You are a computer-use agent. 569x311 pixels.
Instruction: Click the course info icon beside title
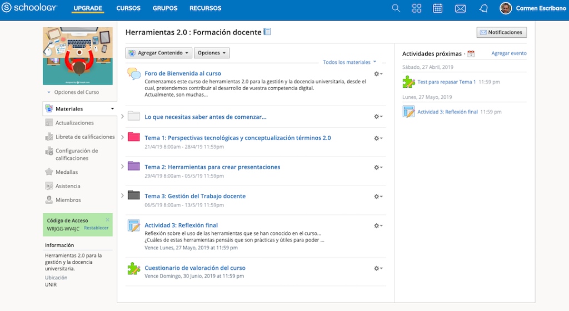click(267, 32)
